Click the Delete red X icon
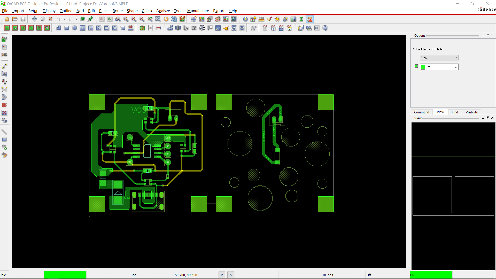This screenshot has height=279, width=496. (51, 19)
